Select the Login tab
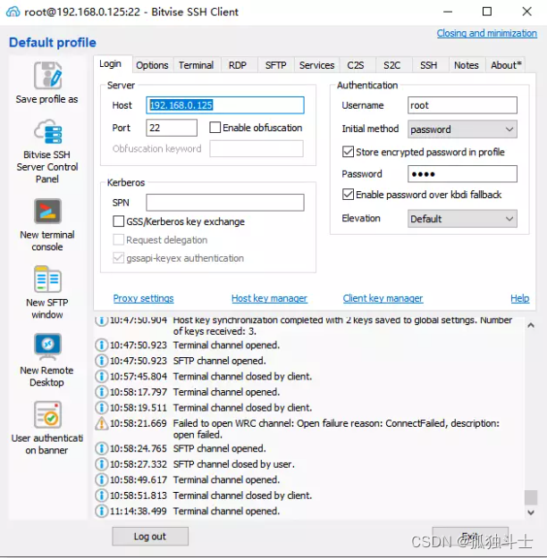Image resolution: width=547 pixels, height=558 pixels. pyautogui.click(x=111, y=64)
